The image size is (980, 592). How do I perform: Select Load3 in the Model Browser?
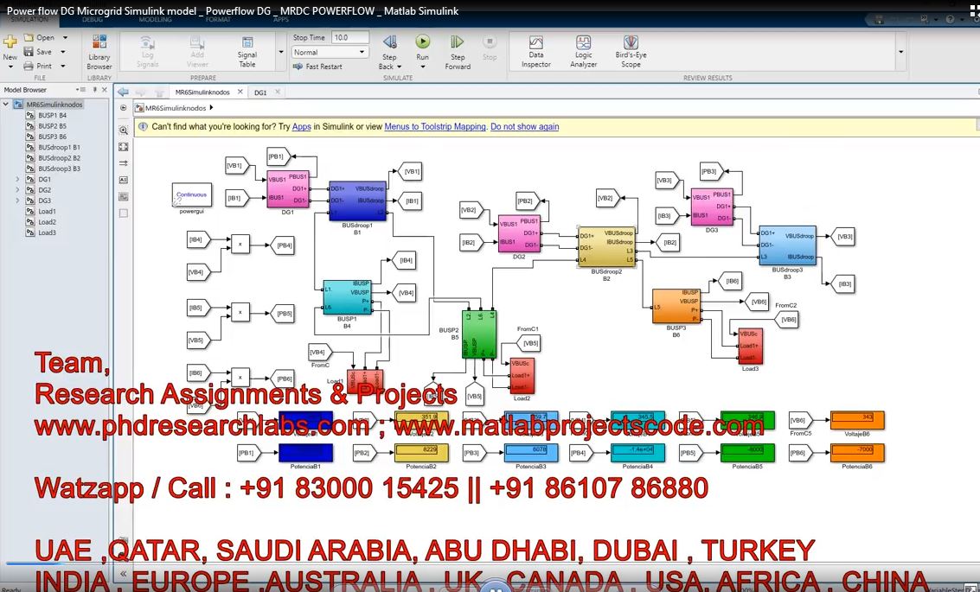pyautogui.click(x=47, y=232)
